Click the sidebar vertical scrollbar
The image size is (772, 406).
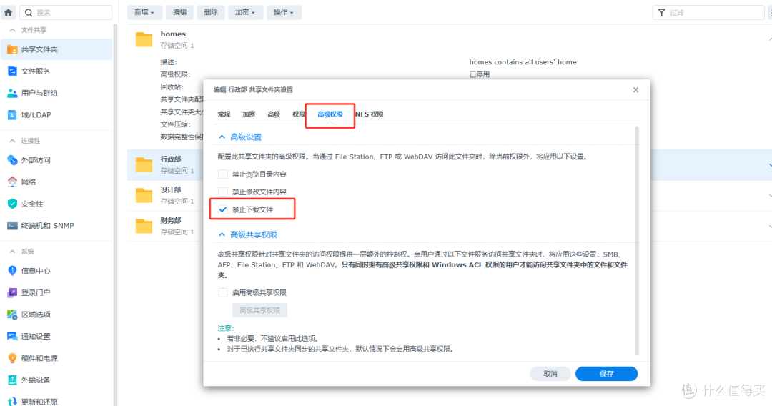click(115, 215)
